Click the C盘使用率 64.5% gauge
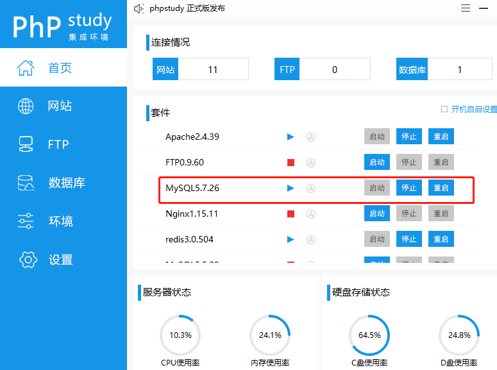The height and width of the screenshot is (370, 497). (x=369, y=335)
